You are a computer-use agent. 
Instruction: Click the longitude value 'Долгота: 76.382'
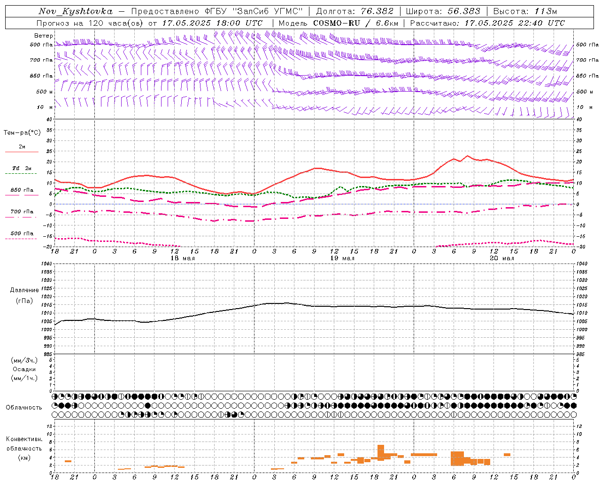pos(354,11)
